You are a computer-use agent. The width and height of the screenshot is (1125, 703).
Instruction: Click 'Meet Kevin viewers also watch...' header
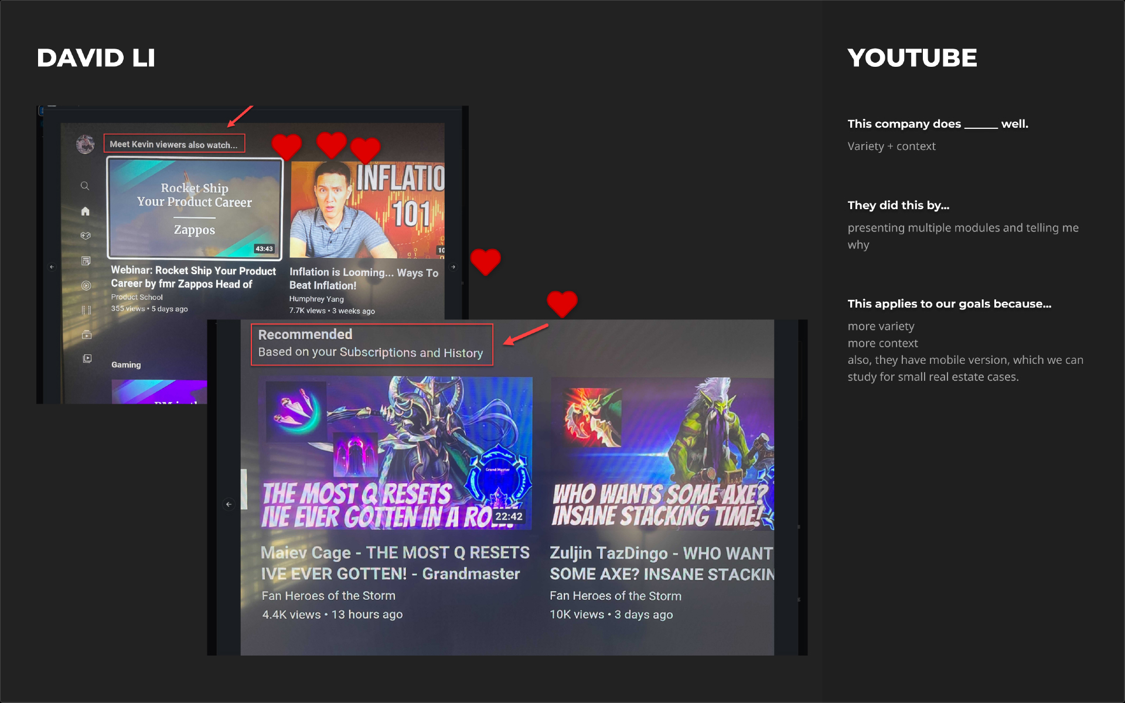pos(174,144)
